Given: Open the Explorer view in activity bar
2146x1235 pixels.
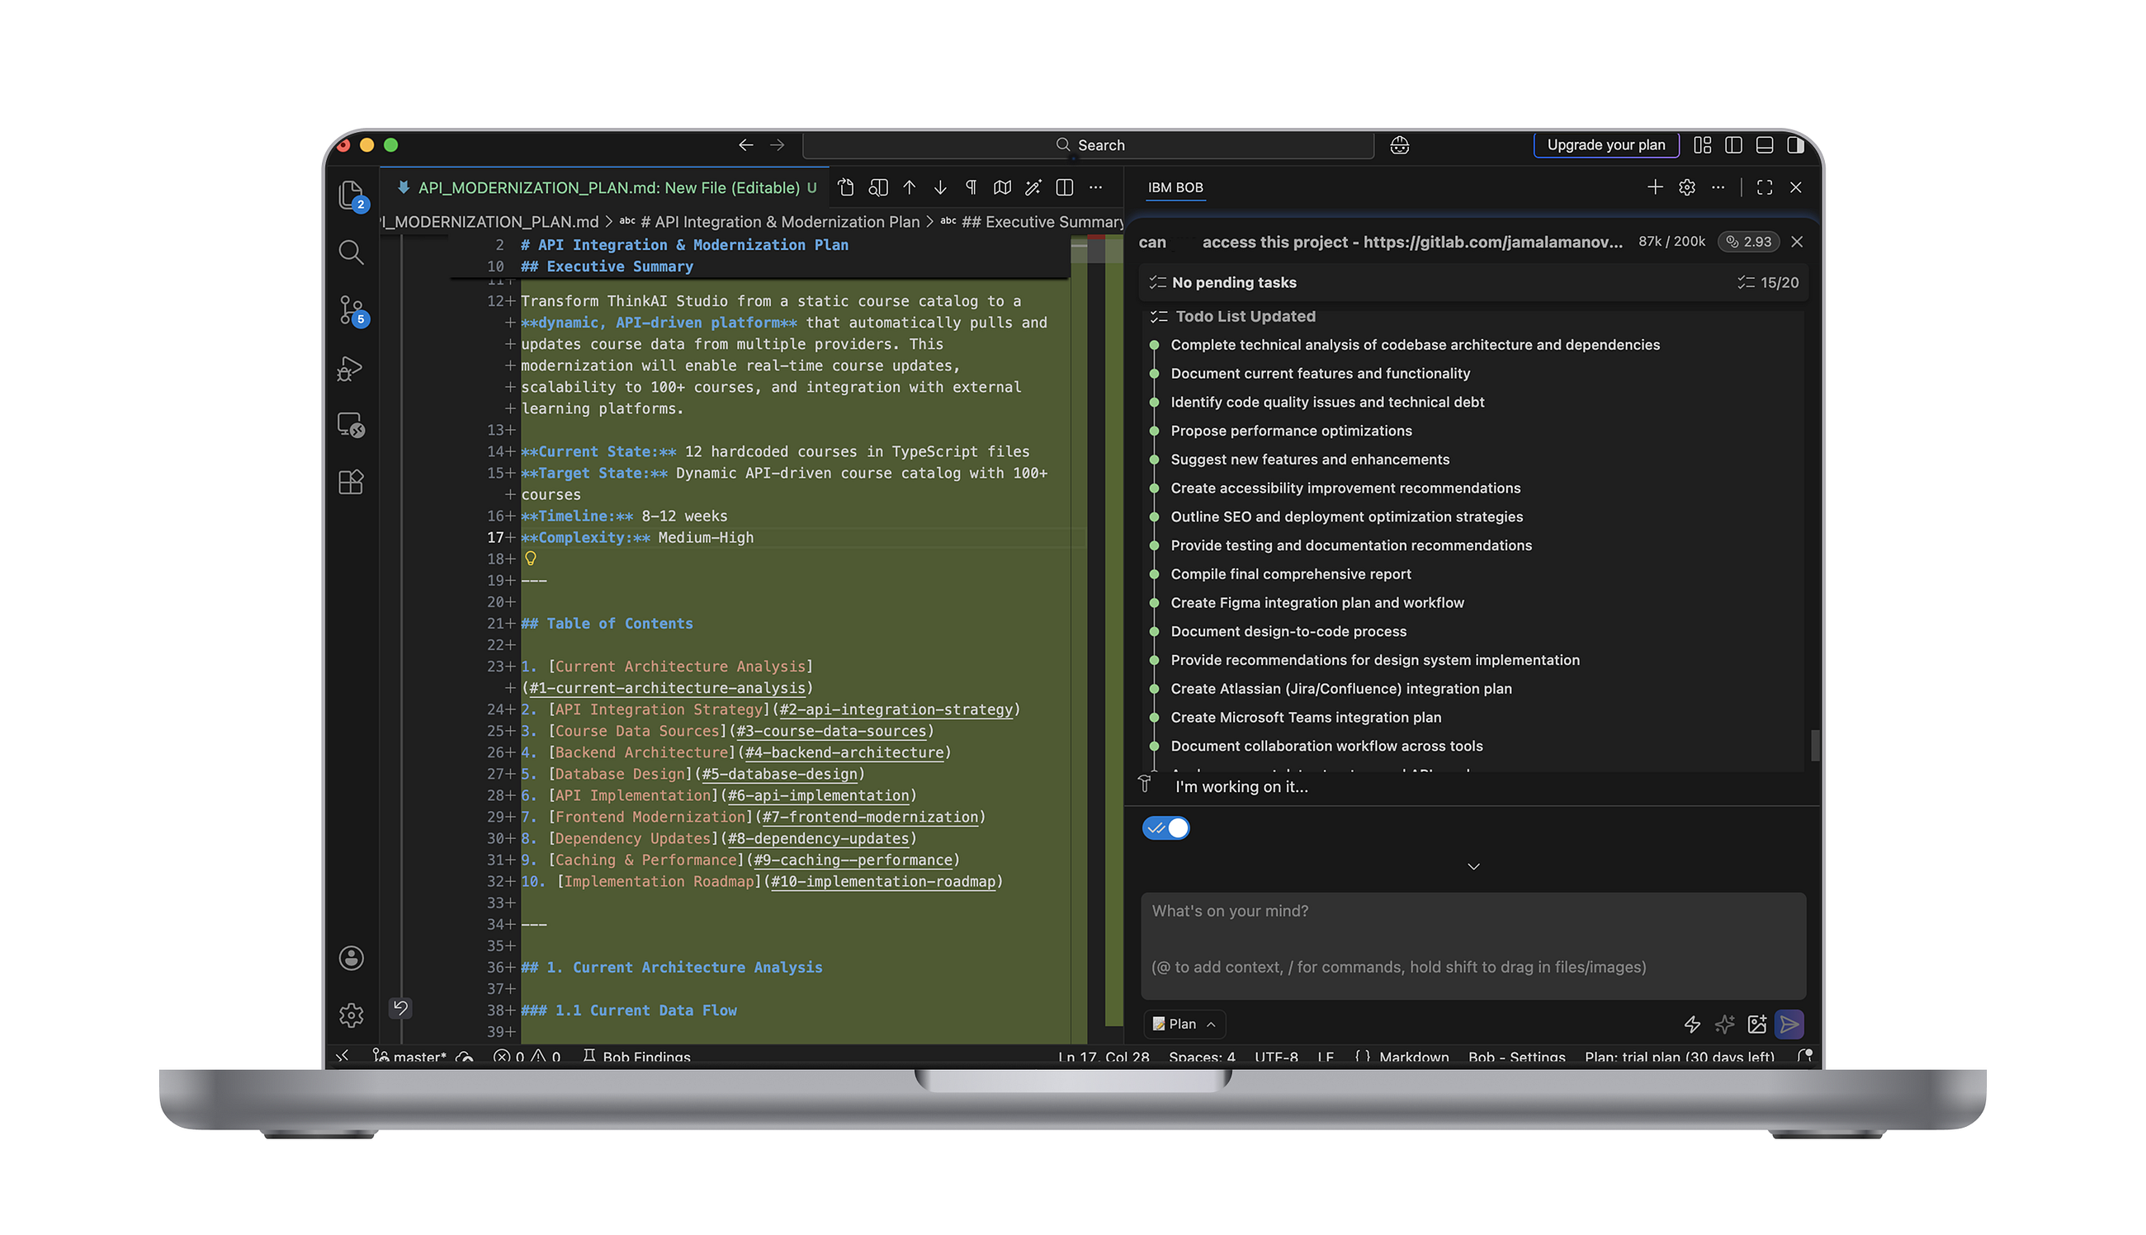Looking at the screenshot, I should tap(351, 194).
